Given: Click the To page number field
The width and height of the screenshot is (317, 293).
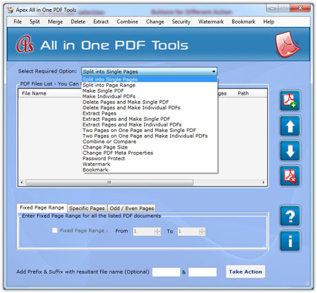Looking at the screenshot, I should pos(188,231).
